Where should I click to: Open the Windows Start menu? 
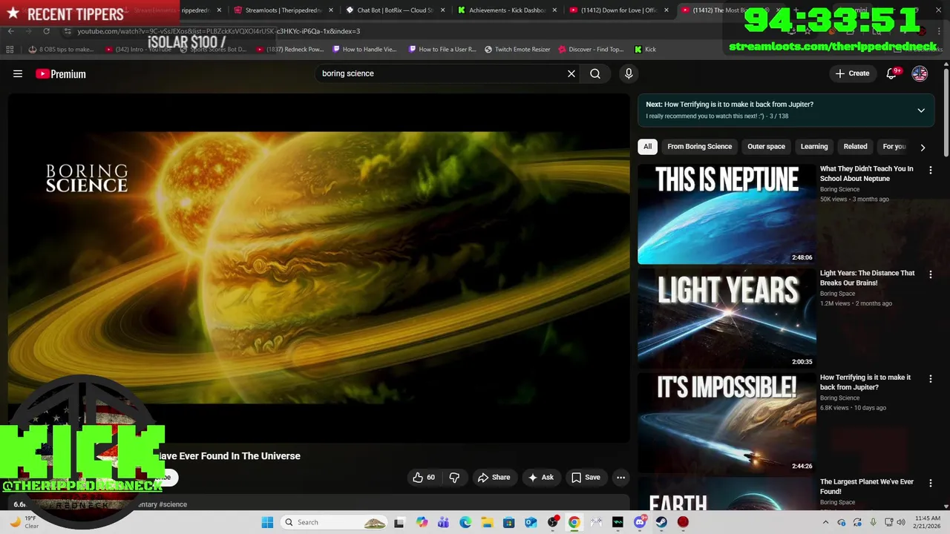click(267, 522)
